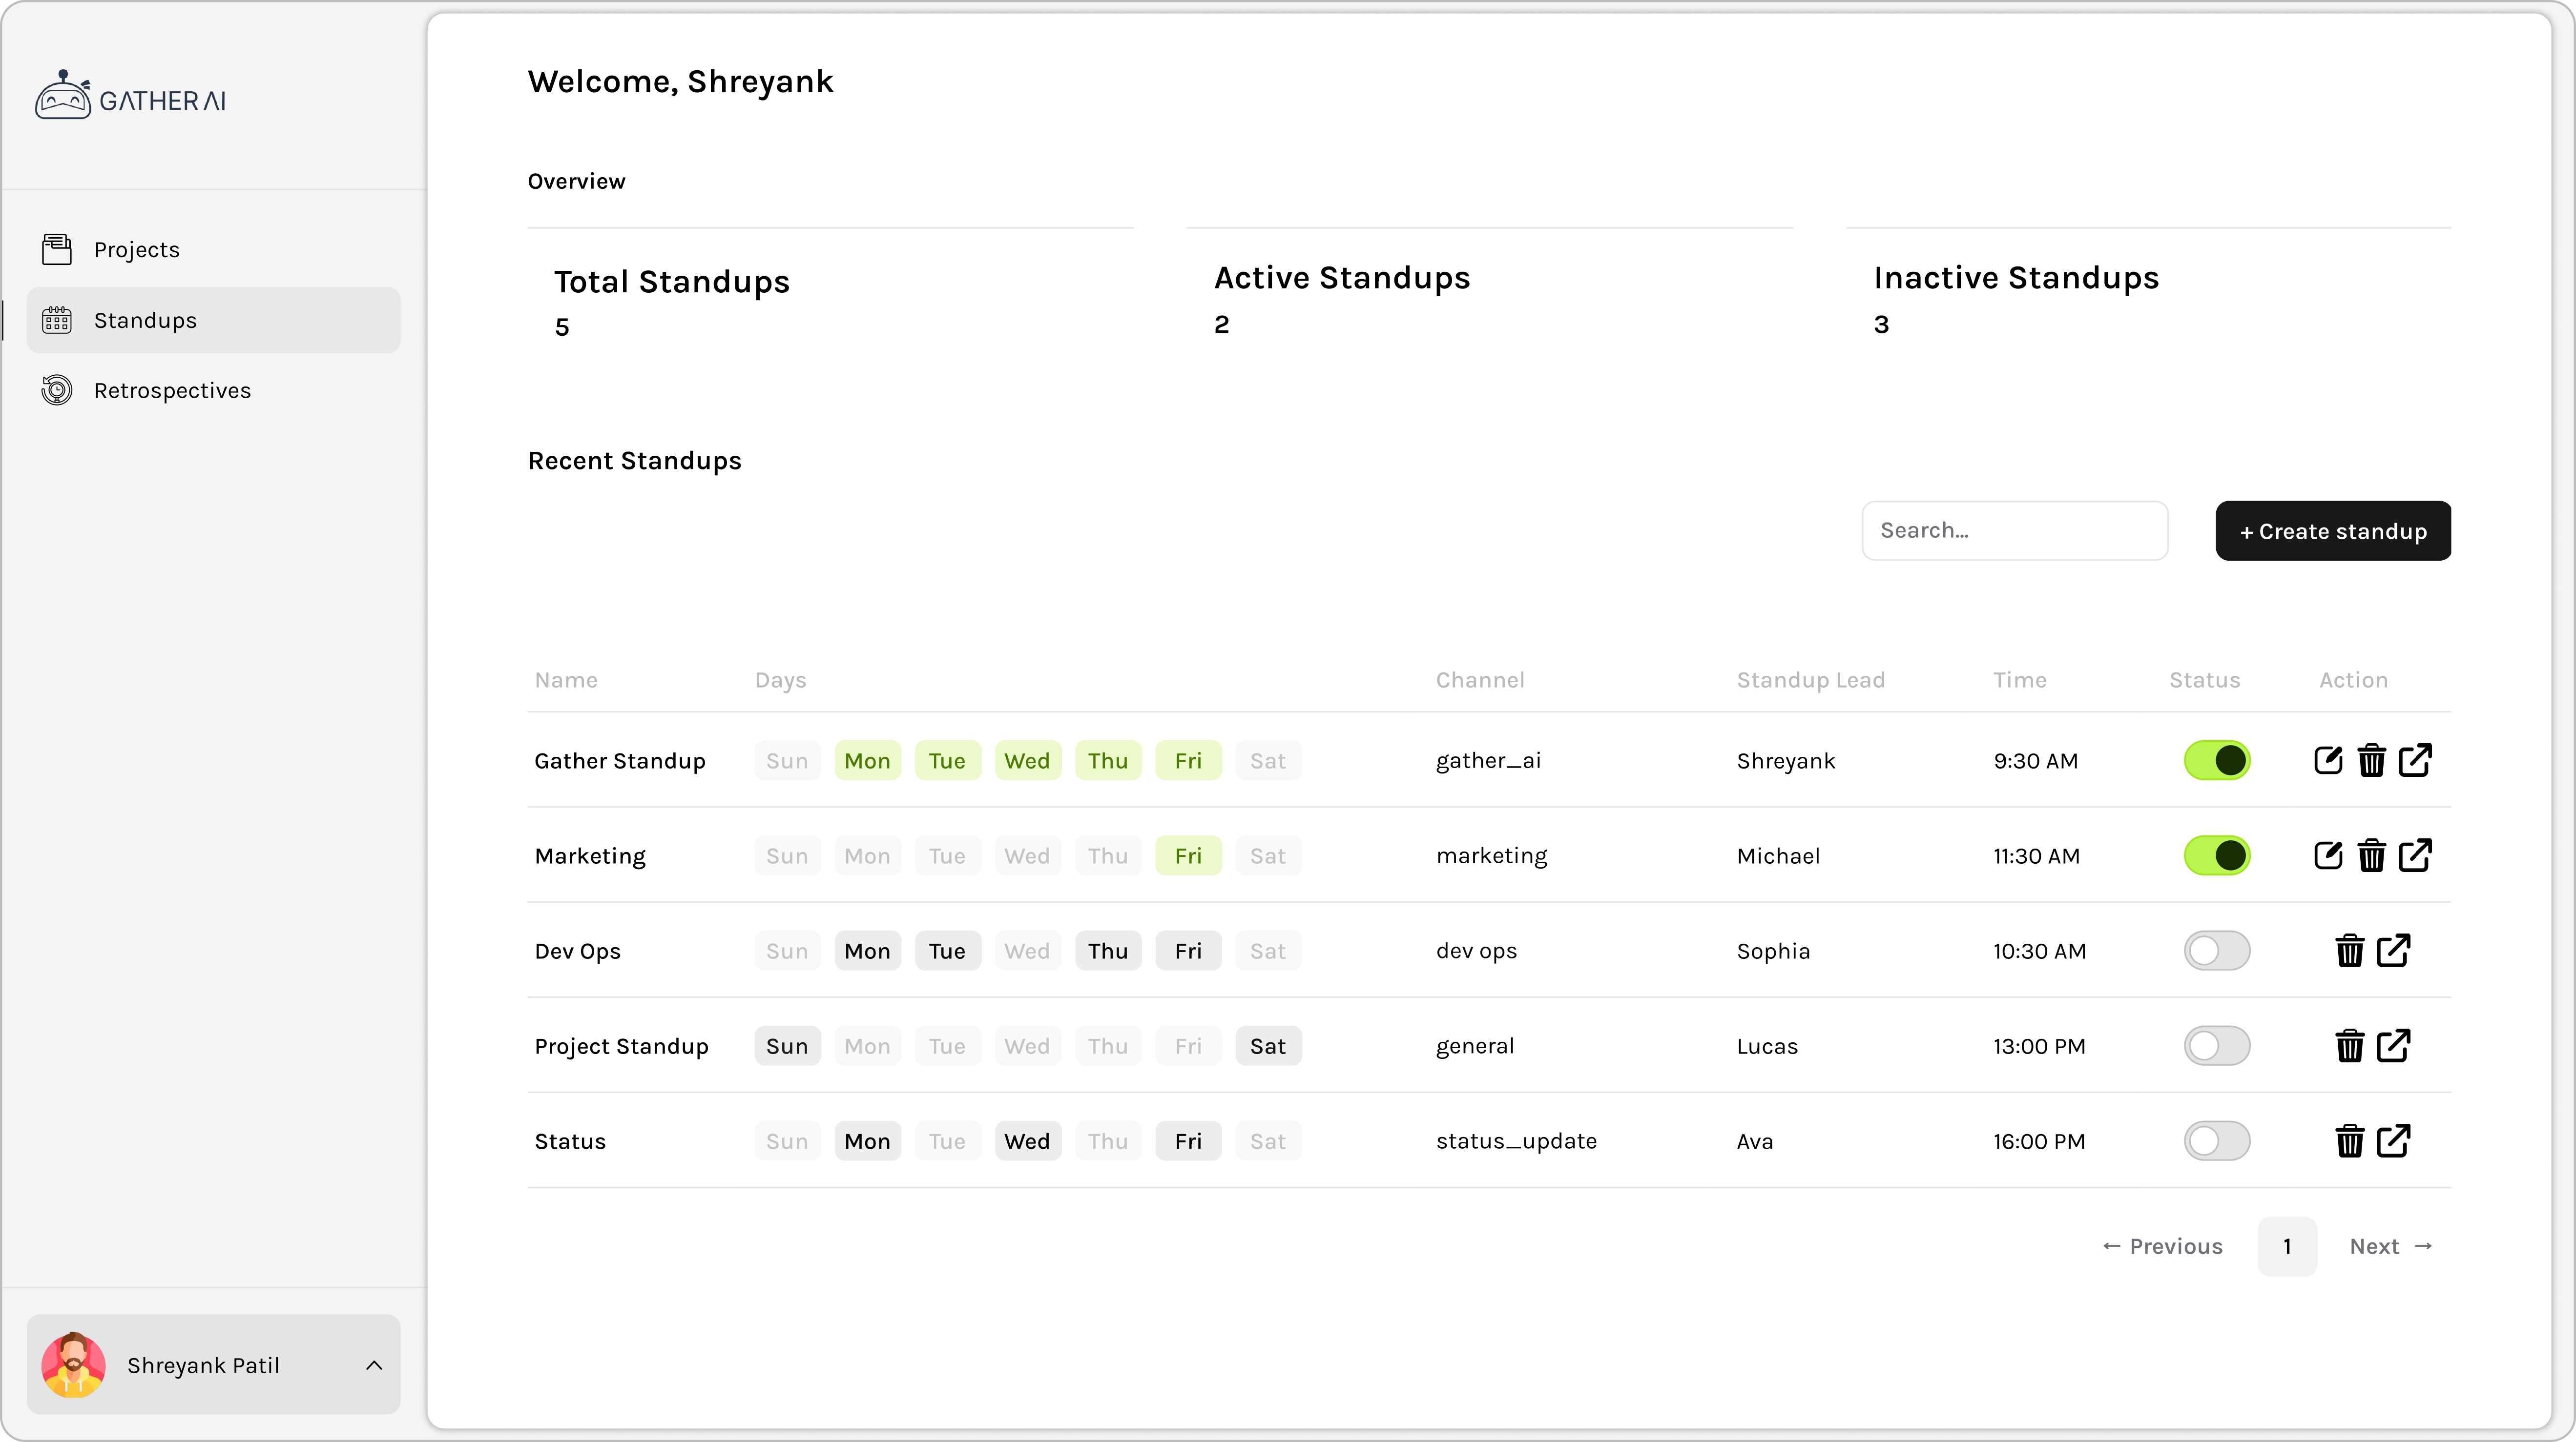Open Project Standup in external view icon

pyautogui.click(x=2393, y=1046)
